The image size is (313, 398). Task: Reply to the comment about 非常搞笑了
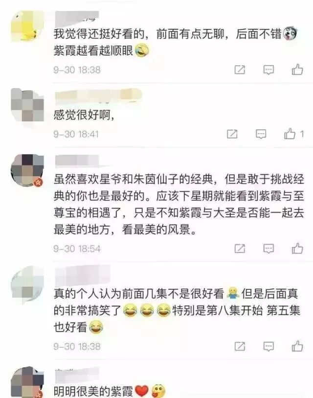pyautogui.click(x=268, y=346)
